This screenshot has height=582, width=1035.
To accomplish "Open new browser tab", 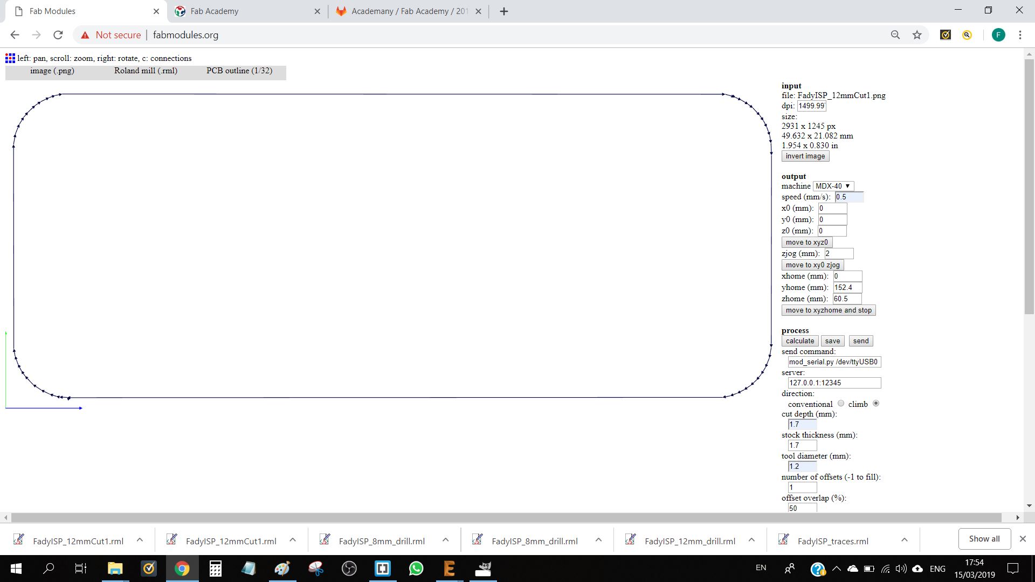I will tap(504, 11).
